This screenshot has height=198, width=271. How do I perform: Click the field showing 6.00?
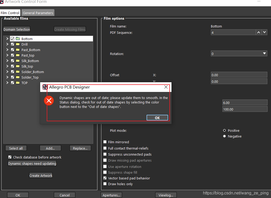click(x=245, y=102)
